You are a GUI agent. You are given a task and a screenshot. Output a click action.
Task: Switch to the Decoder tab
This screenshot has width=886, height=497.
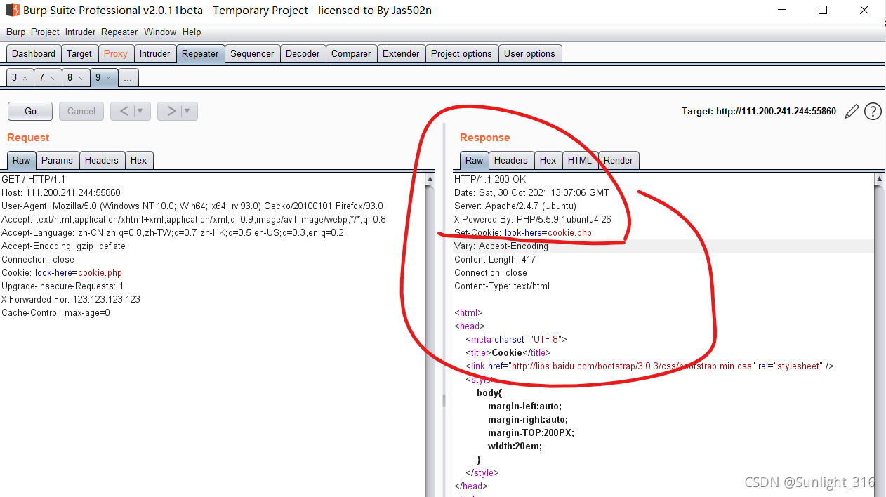[303, 53]
